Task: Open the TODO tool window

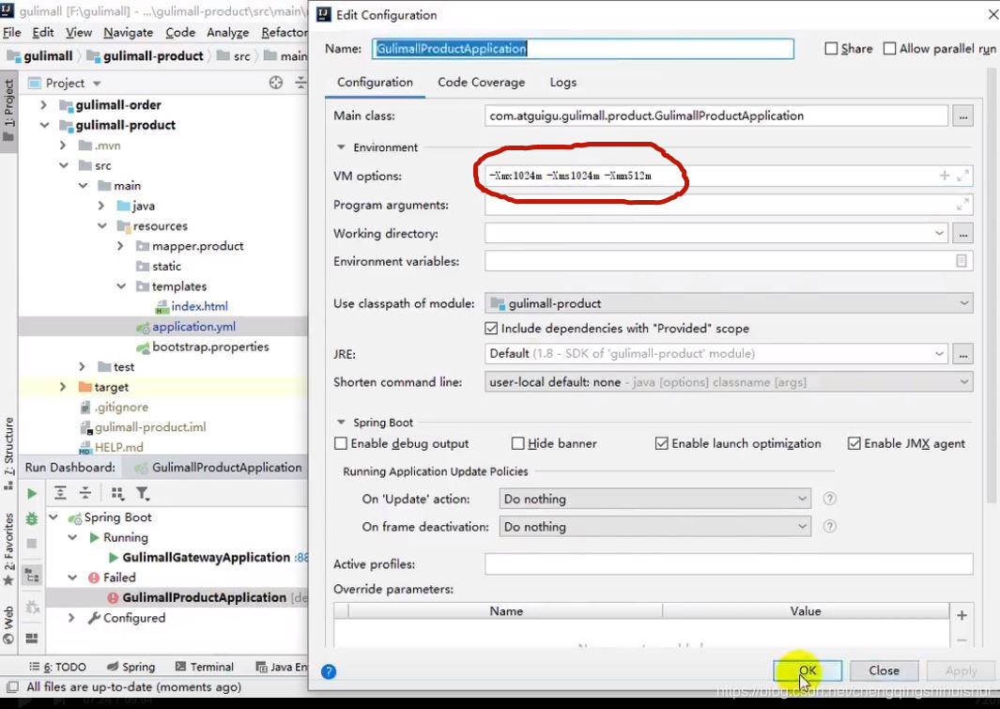Action: point(58,667)
